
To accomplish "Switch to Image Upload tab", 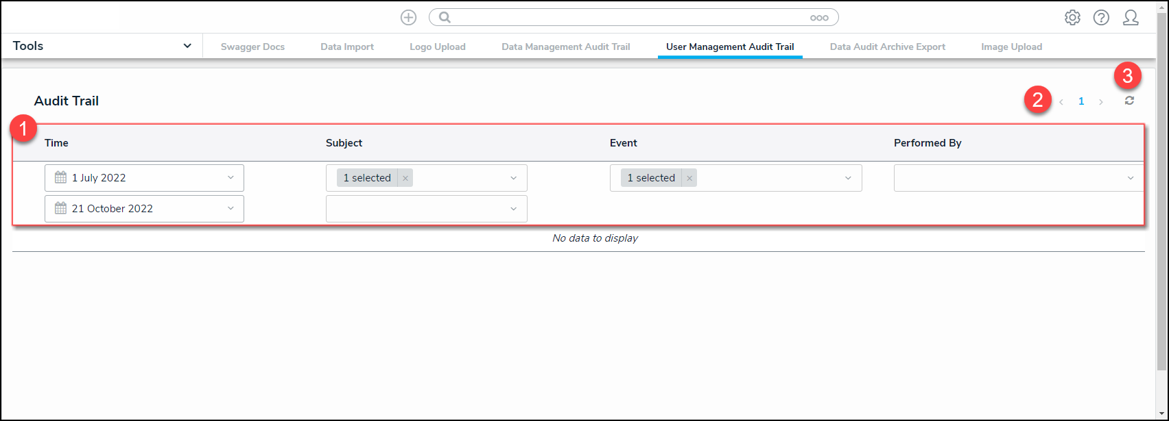I will (1012, 47).
